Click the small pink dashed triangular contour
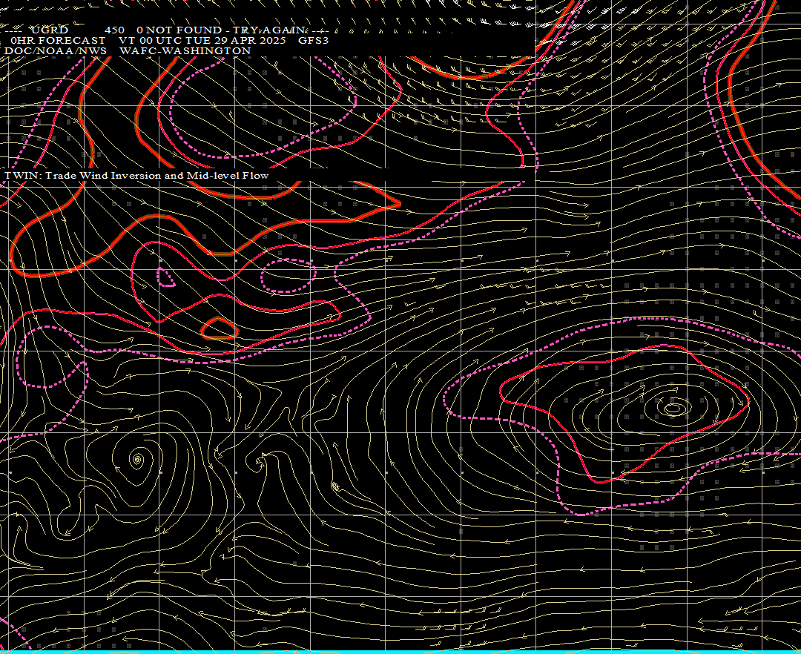This screenshot has width=801, height=654. pos(165,276)
